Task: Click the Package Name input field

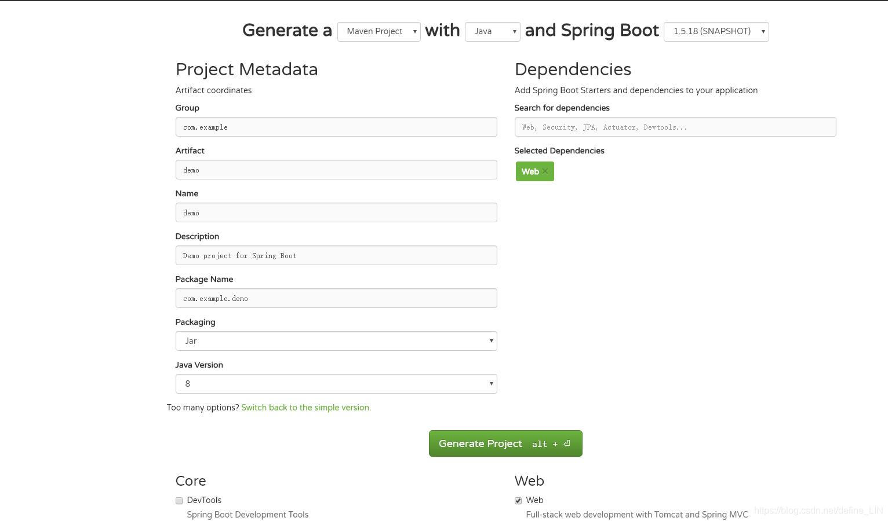Action: click(x=336, y=298)
